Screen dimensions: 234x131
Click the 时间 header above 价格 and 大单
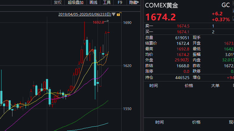pos(154,86)
